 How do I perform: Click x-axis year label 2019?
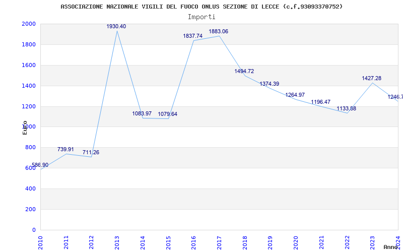(270, 242)
